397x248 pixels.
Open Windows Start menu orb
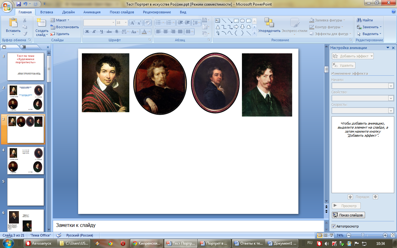(x=9, y=243)
